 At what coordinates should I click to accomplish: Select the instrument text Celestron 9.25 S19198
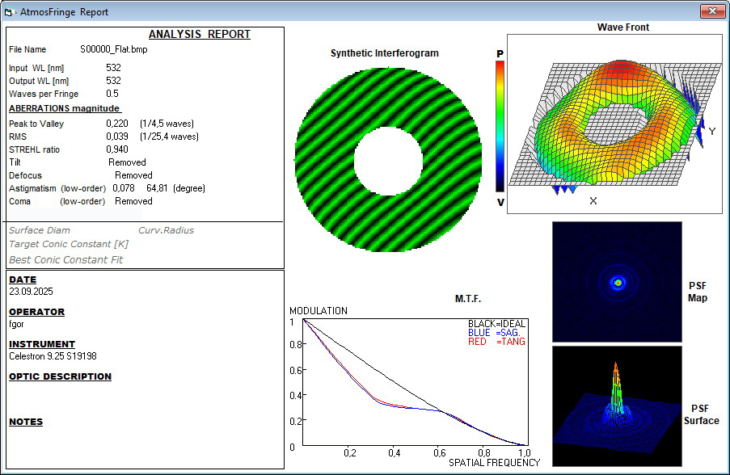point(53,356)
